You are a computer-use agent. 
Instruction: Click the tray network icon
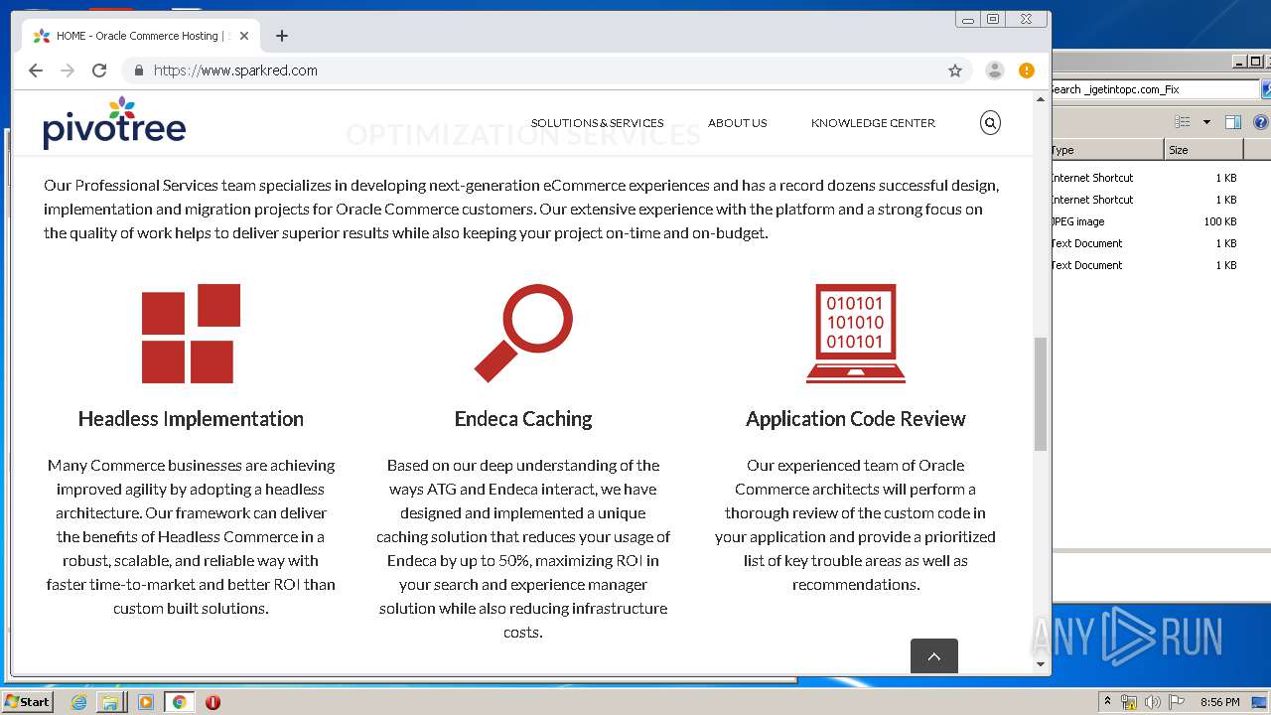pos(1129,702)
